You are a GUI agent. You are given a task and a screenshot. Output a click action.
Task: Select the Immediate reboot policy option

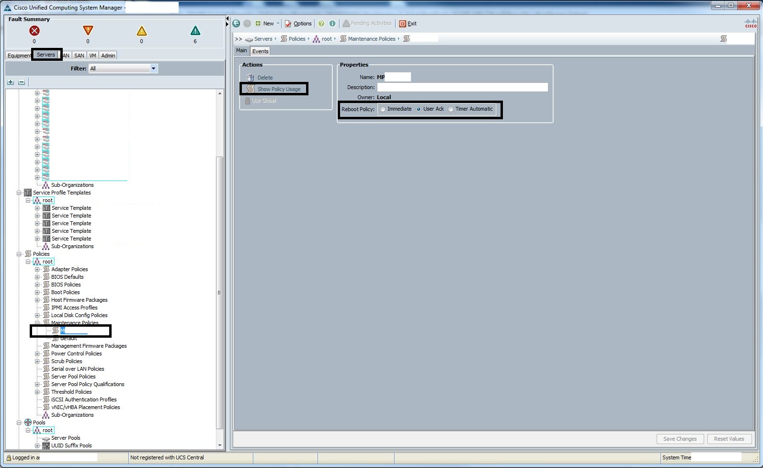coord(383,109)
